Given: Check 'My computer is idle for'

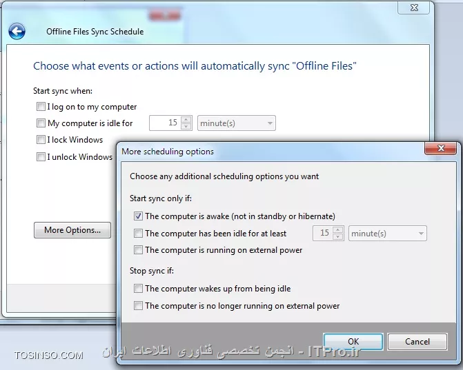Looking at the screenshot, I should coord(41,123).
